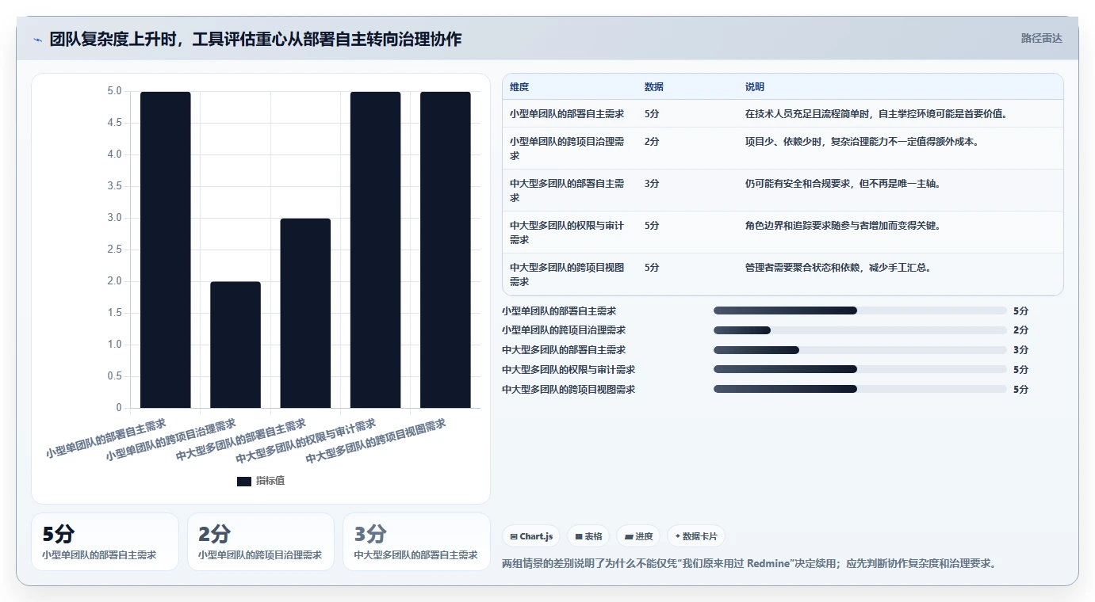Click the 说明 column header

(755, 87)
